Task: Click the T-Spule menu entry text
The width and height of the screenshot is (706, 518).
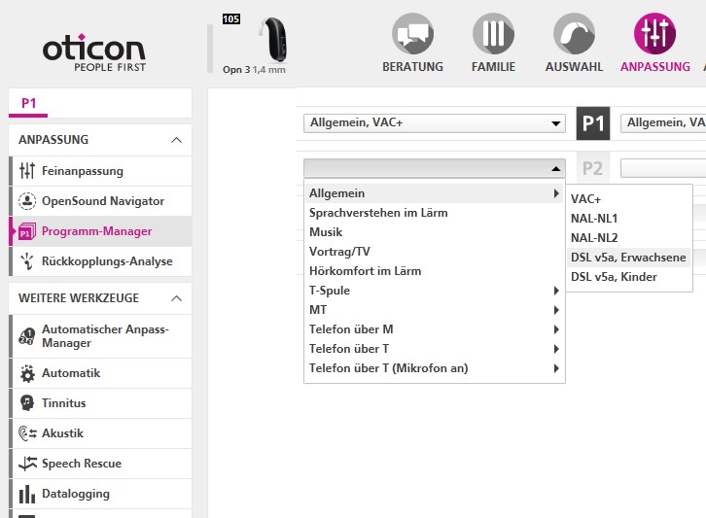Action: point(330,291)
